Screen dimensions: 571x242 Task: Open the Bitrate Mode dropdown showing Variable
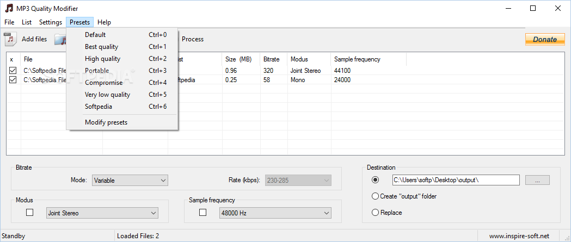[130, 180]
